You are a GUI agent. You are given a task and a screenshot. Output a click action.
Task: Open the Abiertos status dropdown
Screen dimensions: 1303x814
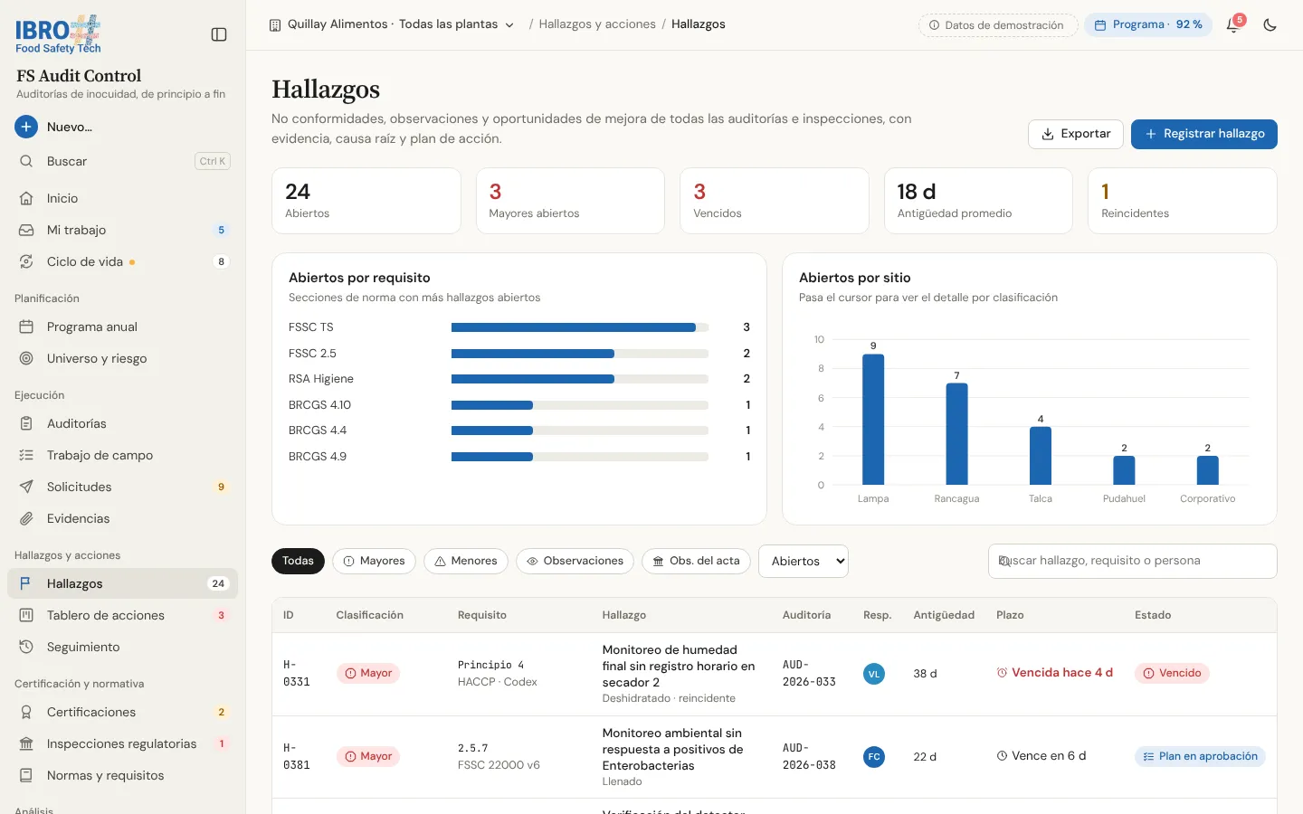tap(804, 561)
